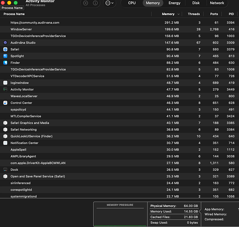Image resolution: width=239 pixels, height=227 pixels.
Task: Click the Activity Monitor process icon
Action: (x=5, y=89)
